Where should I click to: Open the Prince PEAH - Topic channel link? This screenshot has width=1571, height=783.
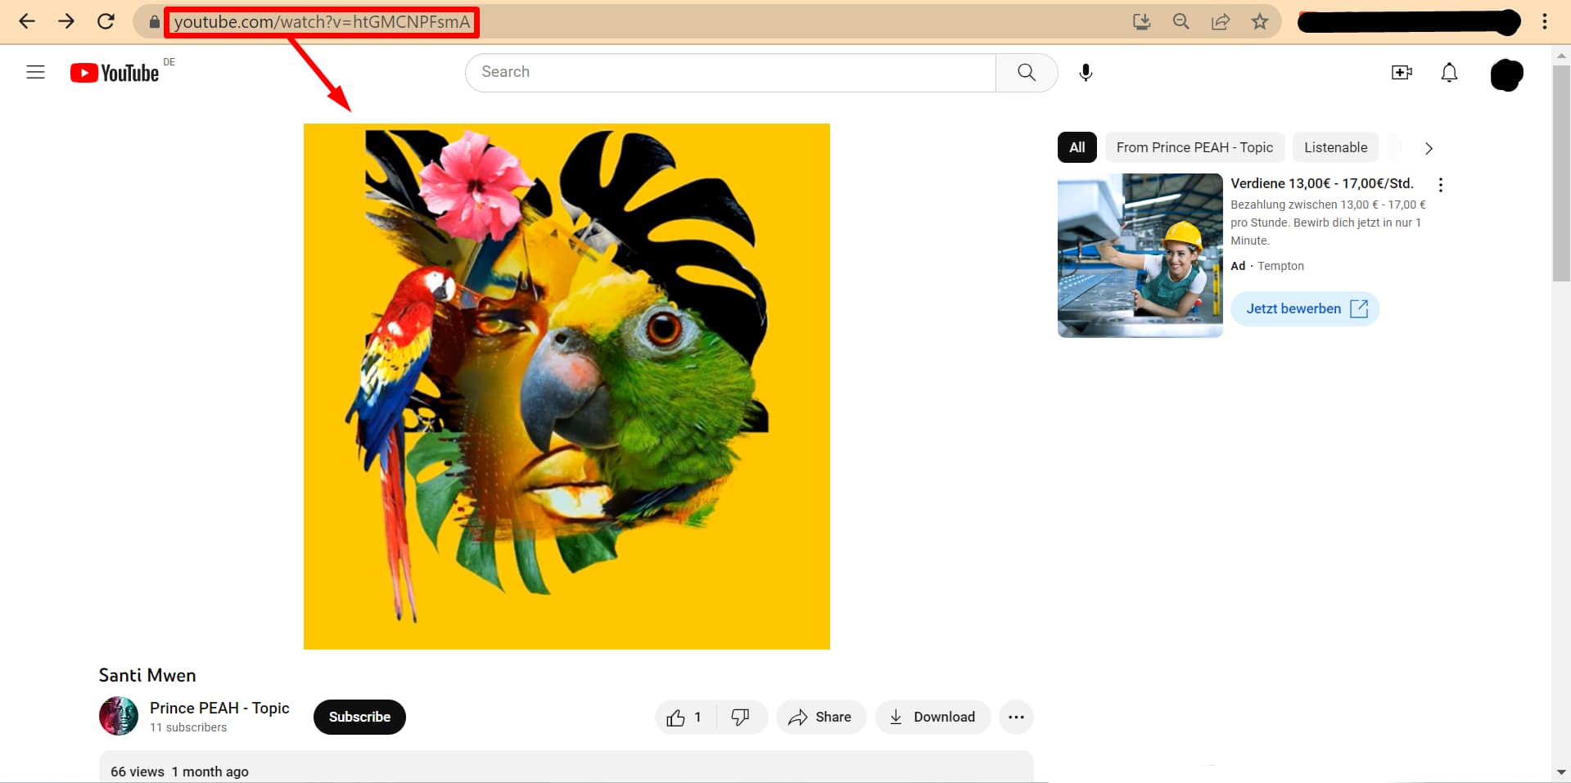[x=219, y=708]
